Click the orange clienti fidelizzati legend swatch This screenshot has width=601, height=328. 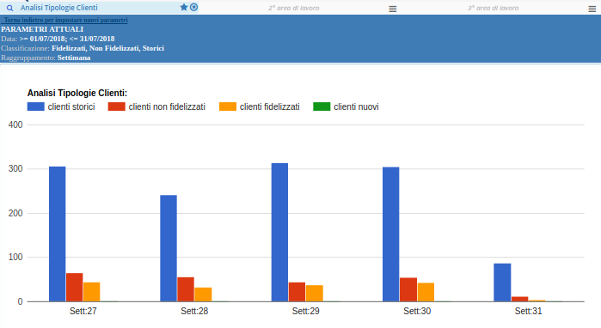[228, 106]
